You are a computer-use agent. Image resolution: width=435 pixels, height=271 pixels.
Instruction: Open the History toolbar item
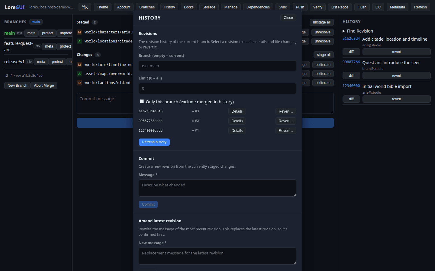(x=169, y=7)
